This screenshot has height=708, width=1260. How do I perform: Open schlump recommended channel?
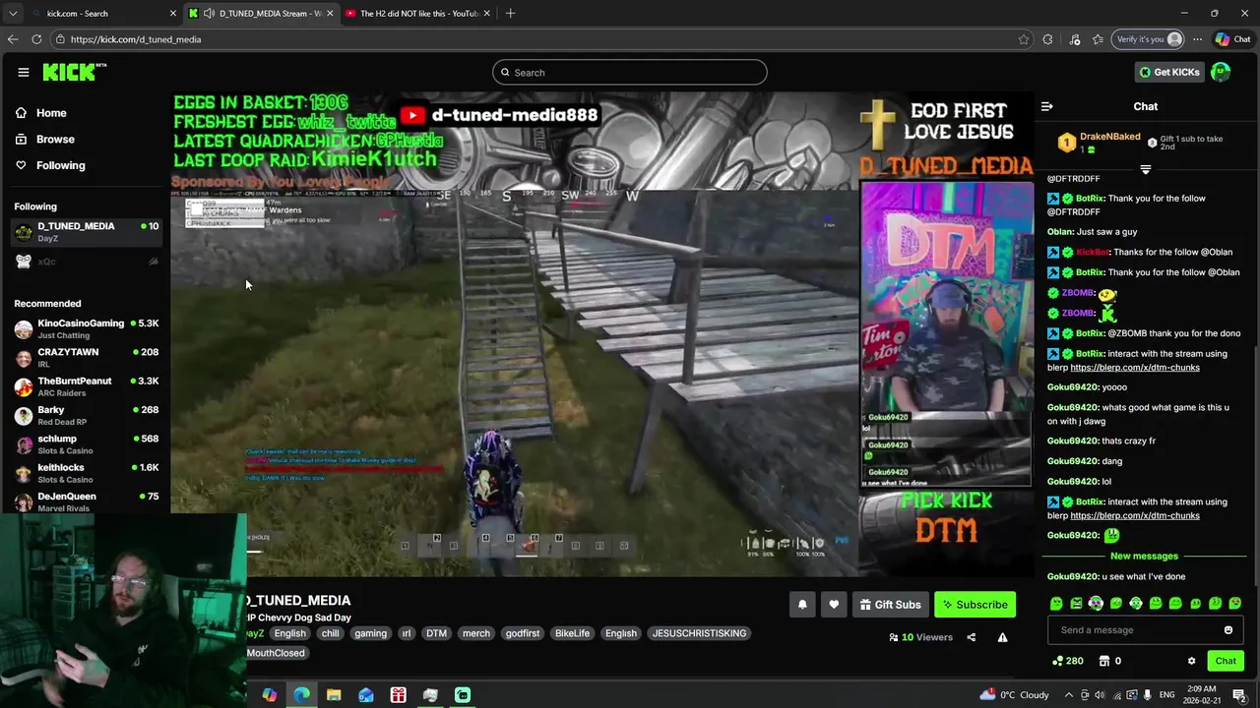pyautogui.click(x=87, y=444)
